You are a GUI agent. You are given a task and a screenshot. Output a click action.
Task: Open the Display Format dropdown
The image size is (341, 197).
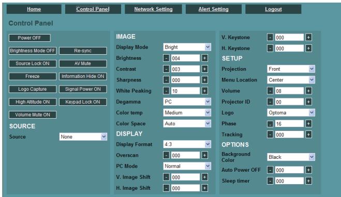187,144
